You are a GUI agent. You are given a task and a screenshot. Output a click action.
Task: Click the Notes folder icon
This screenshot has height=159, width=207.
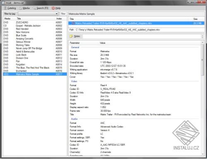[x=71, y=36]
